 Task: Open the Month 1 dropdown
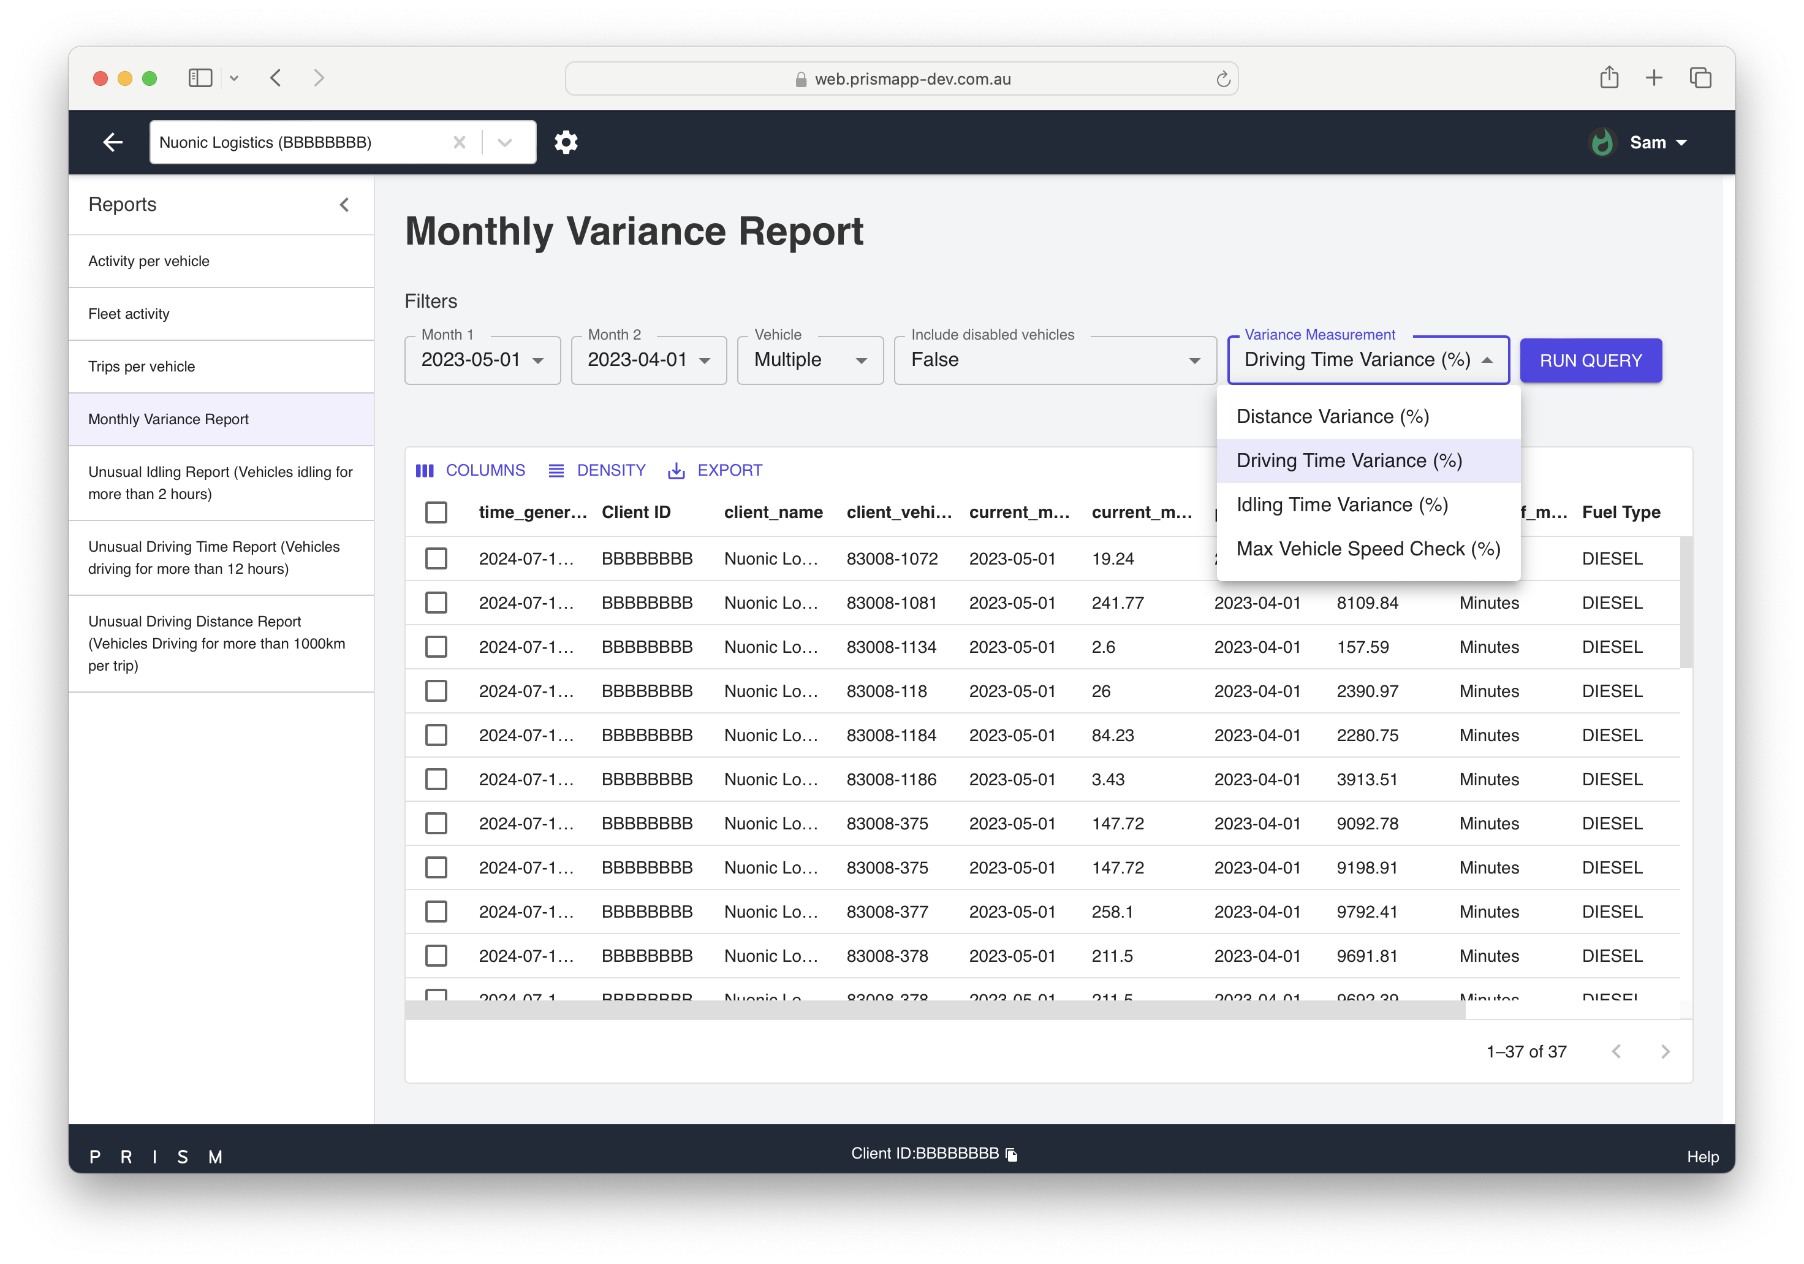(x=482, y=360)
